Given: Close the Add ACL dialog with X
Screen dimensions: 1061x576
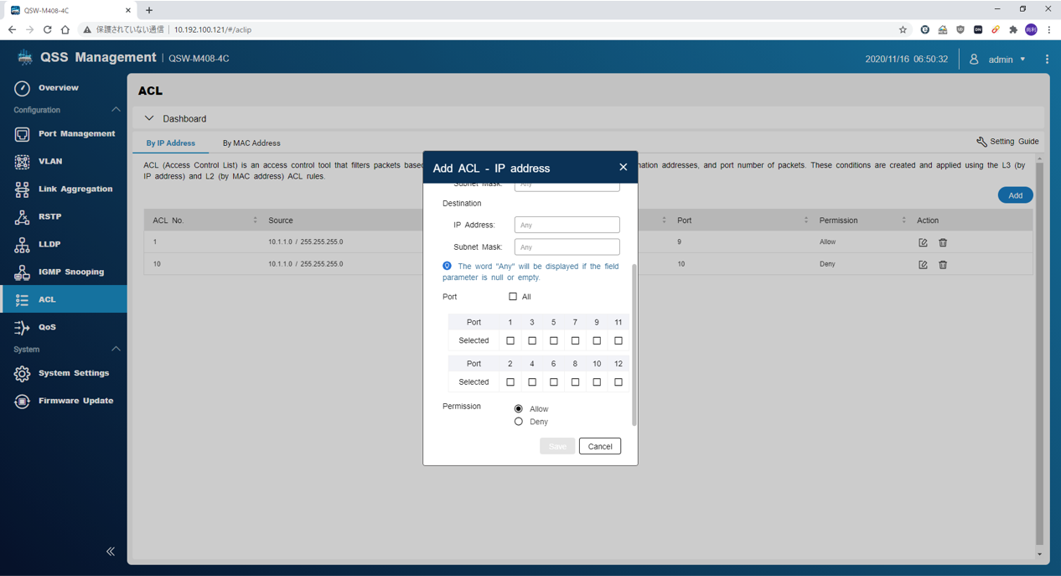Looking at the screenshot, I should point(623,168).
